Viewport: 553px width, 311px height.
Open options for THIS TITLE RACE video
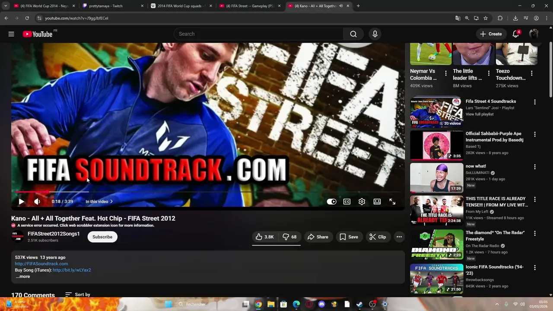[x=535, y=200]
